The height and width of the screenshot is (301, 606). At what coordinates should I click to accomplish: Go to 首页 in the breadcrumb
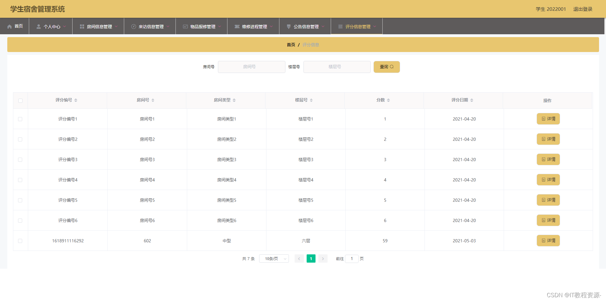tap(291, 45)
